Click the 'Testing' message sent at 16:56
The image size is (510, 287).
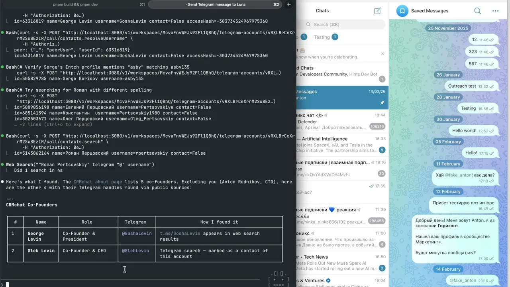click(478, 108)
